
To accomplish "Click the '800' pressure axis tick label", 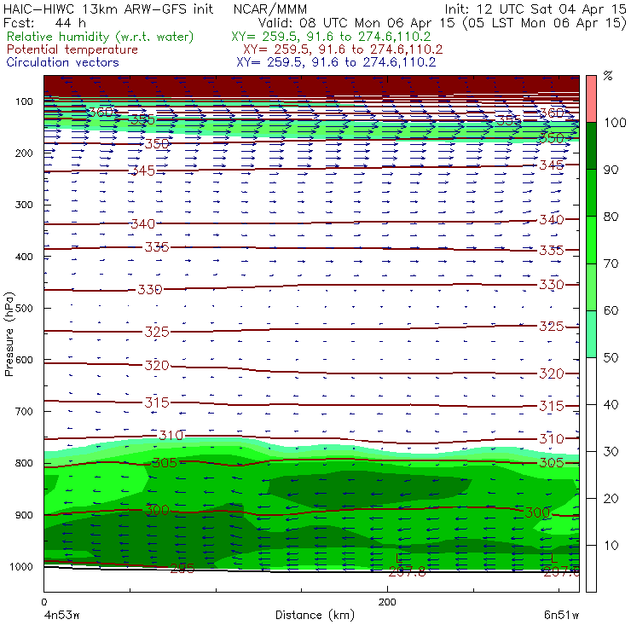I will [x=24, y=463].
